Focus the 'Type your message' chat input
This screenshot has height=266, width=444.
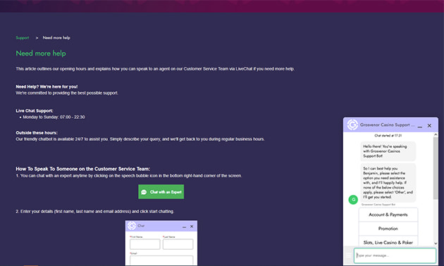[395, 255]
